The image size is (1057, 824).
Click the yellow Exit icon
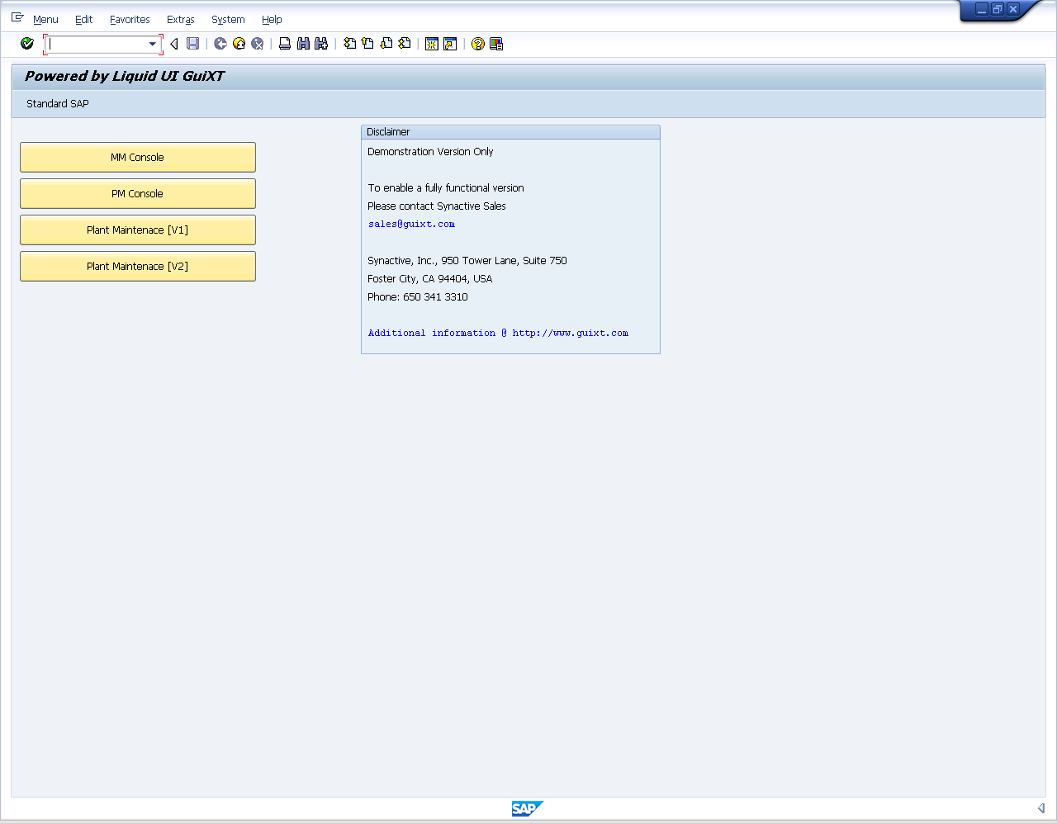tap(239, 44)
